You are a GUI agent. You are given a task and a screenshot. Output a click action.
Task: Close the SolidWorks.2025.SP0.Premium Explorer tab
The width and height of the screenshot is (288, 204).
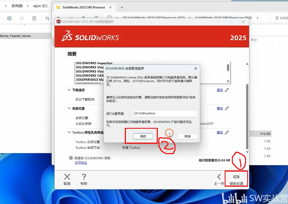point(110,7)
